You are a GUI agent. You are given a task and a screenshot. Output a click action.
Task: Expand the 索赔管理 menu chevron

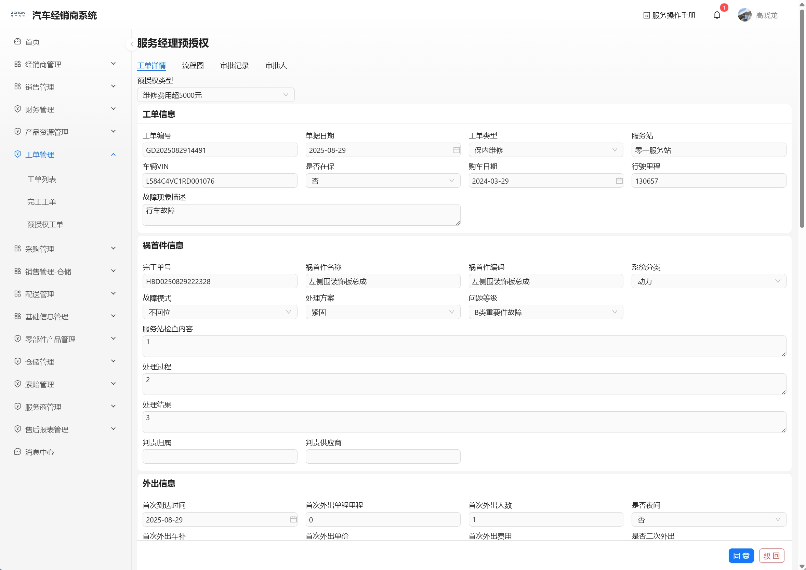114,384
